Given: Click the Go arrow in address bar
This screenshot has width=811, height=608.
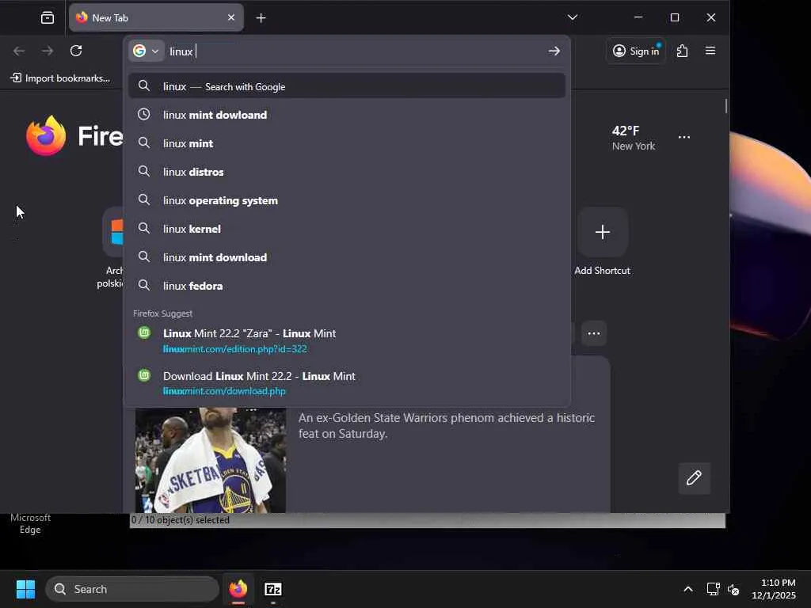Looking at the screenshot, I should click(554, 51).
